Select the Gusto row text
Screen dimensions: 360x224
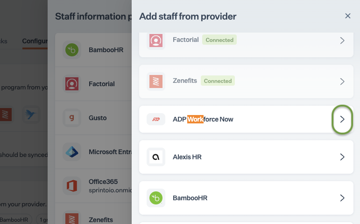(98, 118)
